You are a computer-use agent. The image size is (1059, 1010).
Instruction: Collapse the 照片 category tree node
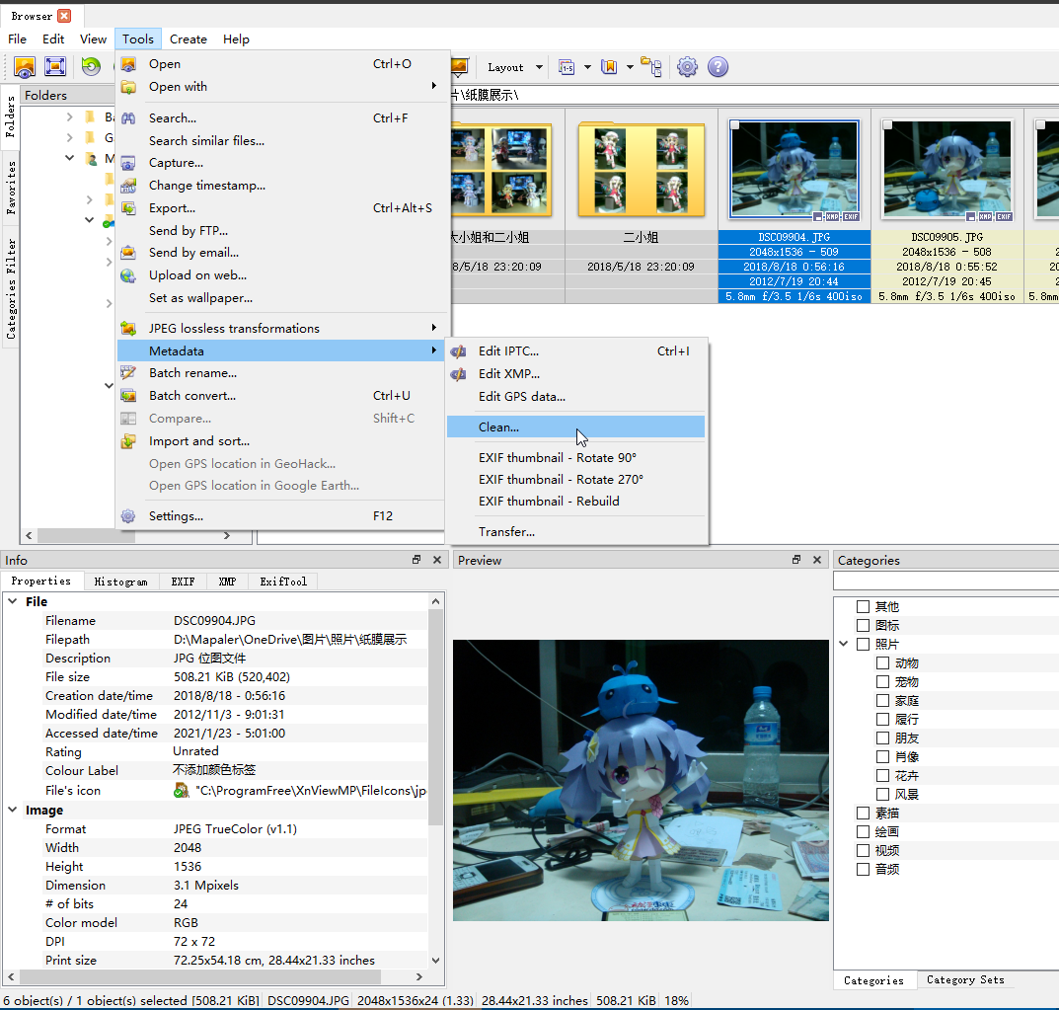coord(845,645)
